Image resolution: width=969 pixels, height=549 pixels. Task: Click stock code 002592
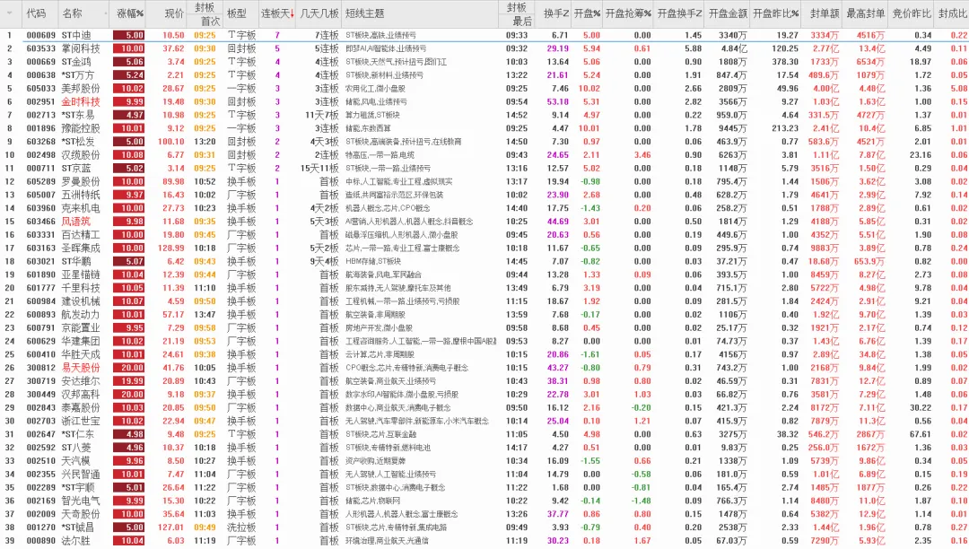(x=40, y=448)
